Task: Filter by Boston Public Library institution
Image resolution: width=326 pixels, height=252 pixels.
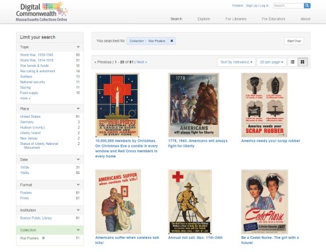Action: [36, 218]
